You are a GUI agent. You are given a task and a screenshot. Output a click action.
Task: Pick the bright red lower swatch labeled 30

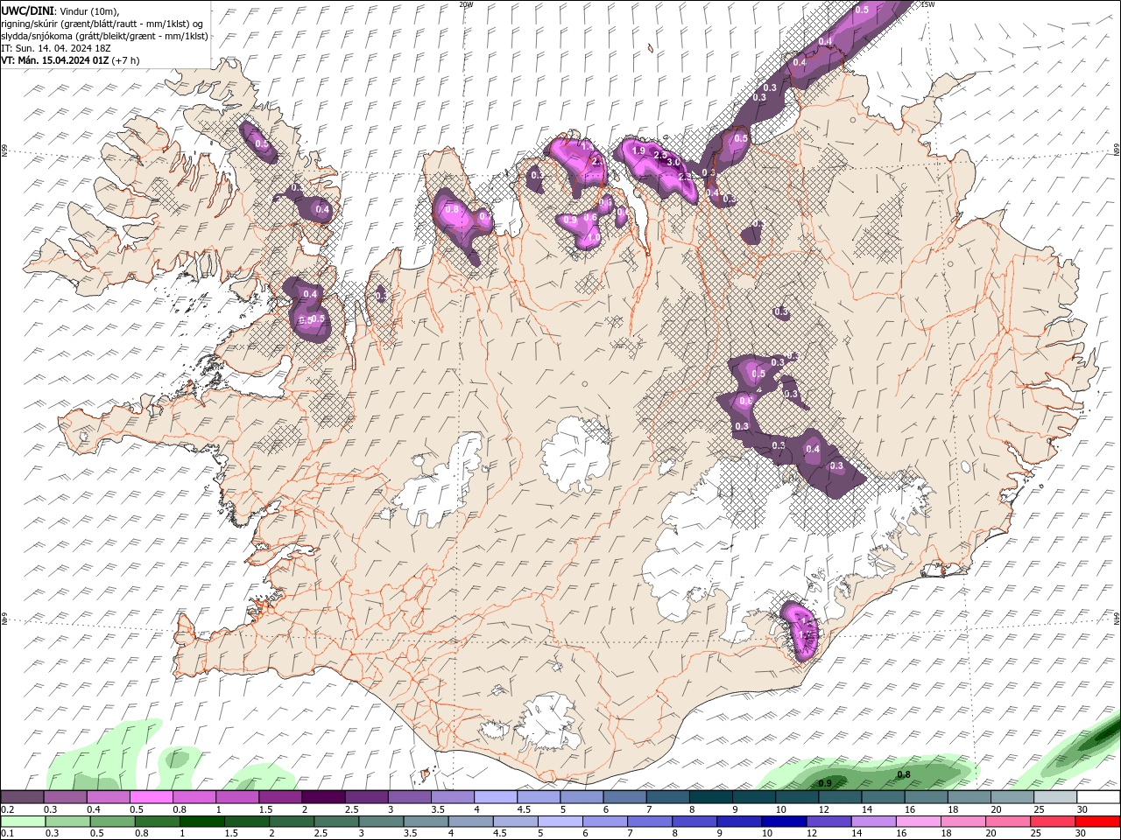pos(1098,822)
